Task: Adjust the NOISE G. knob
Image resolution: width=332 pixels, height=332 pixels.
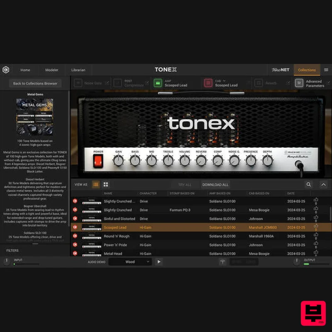Action: (x=234, y=161)
